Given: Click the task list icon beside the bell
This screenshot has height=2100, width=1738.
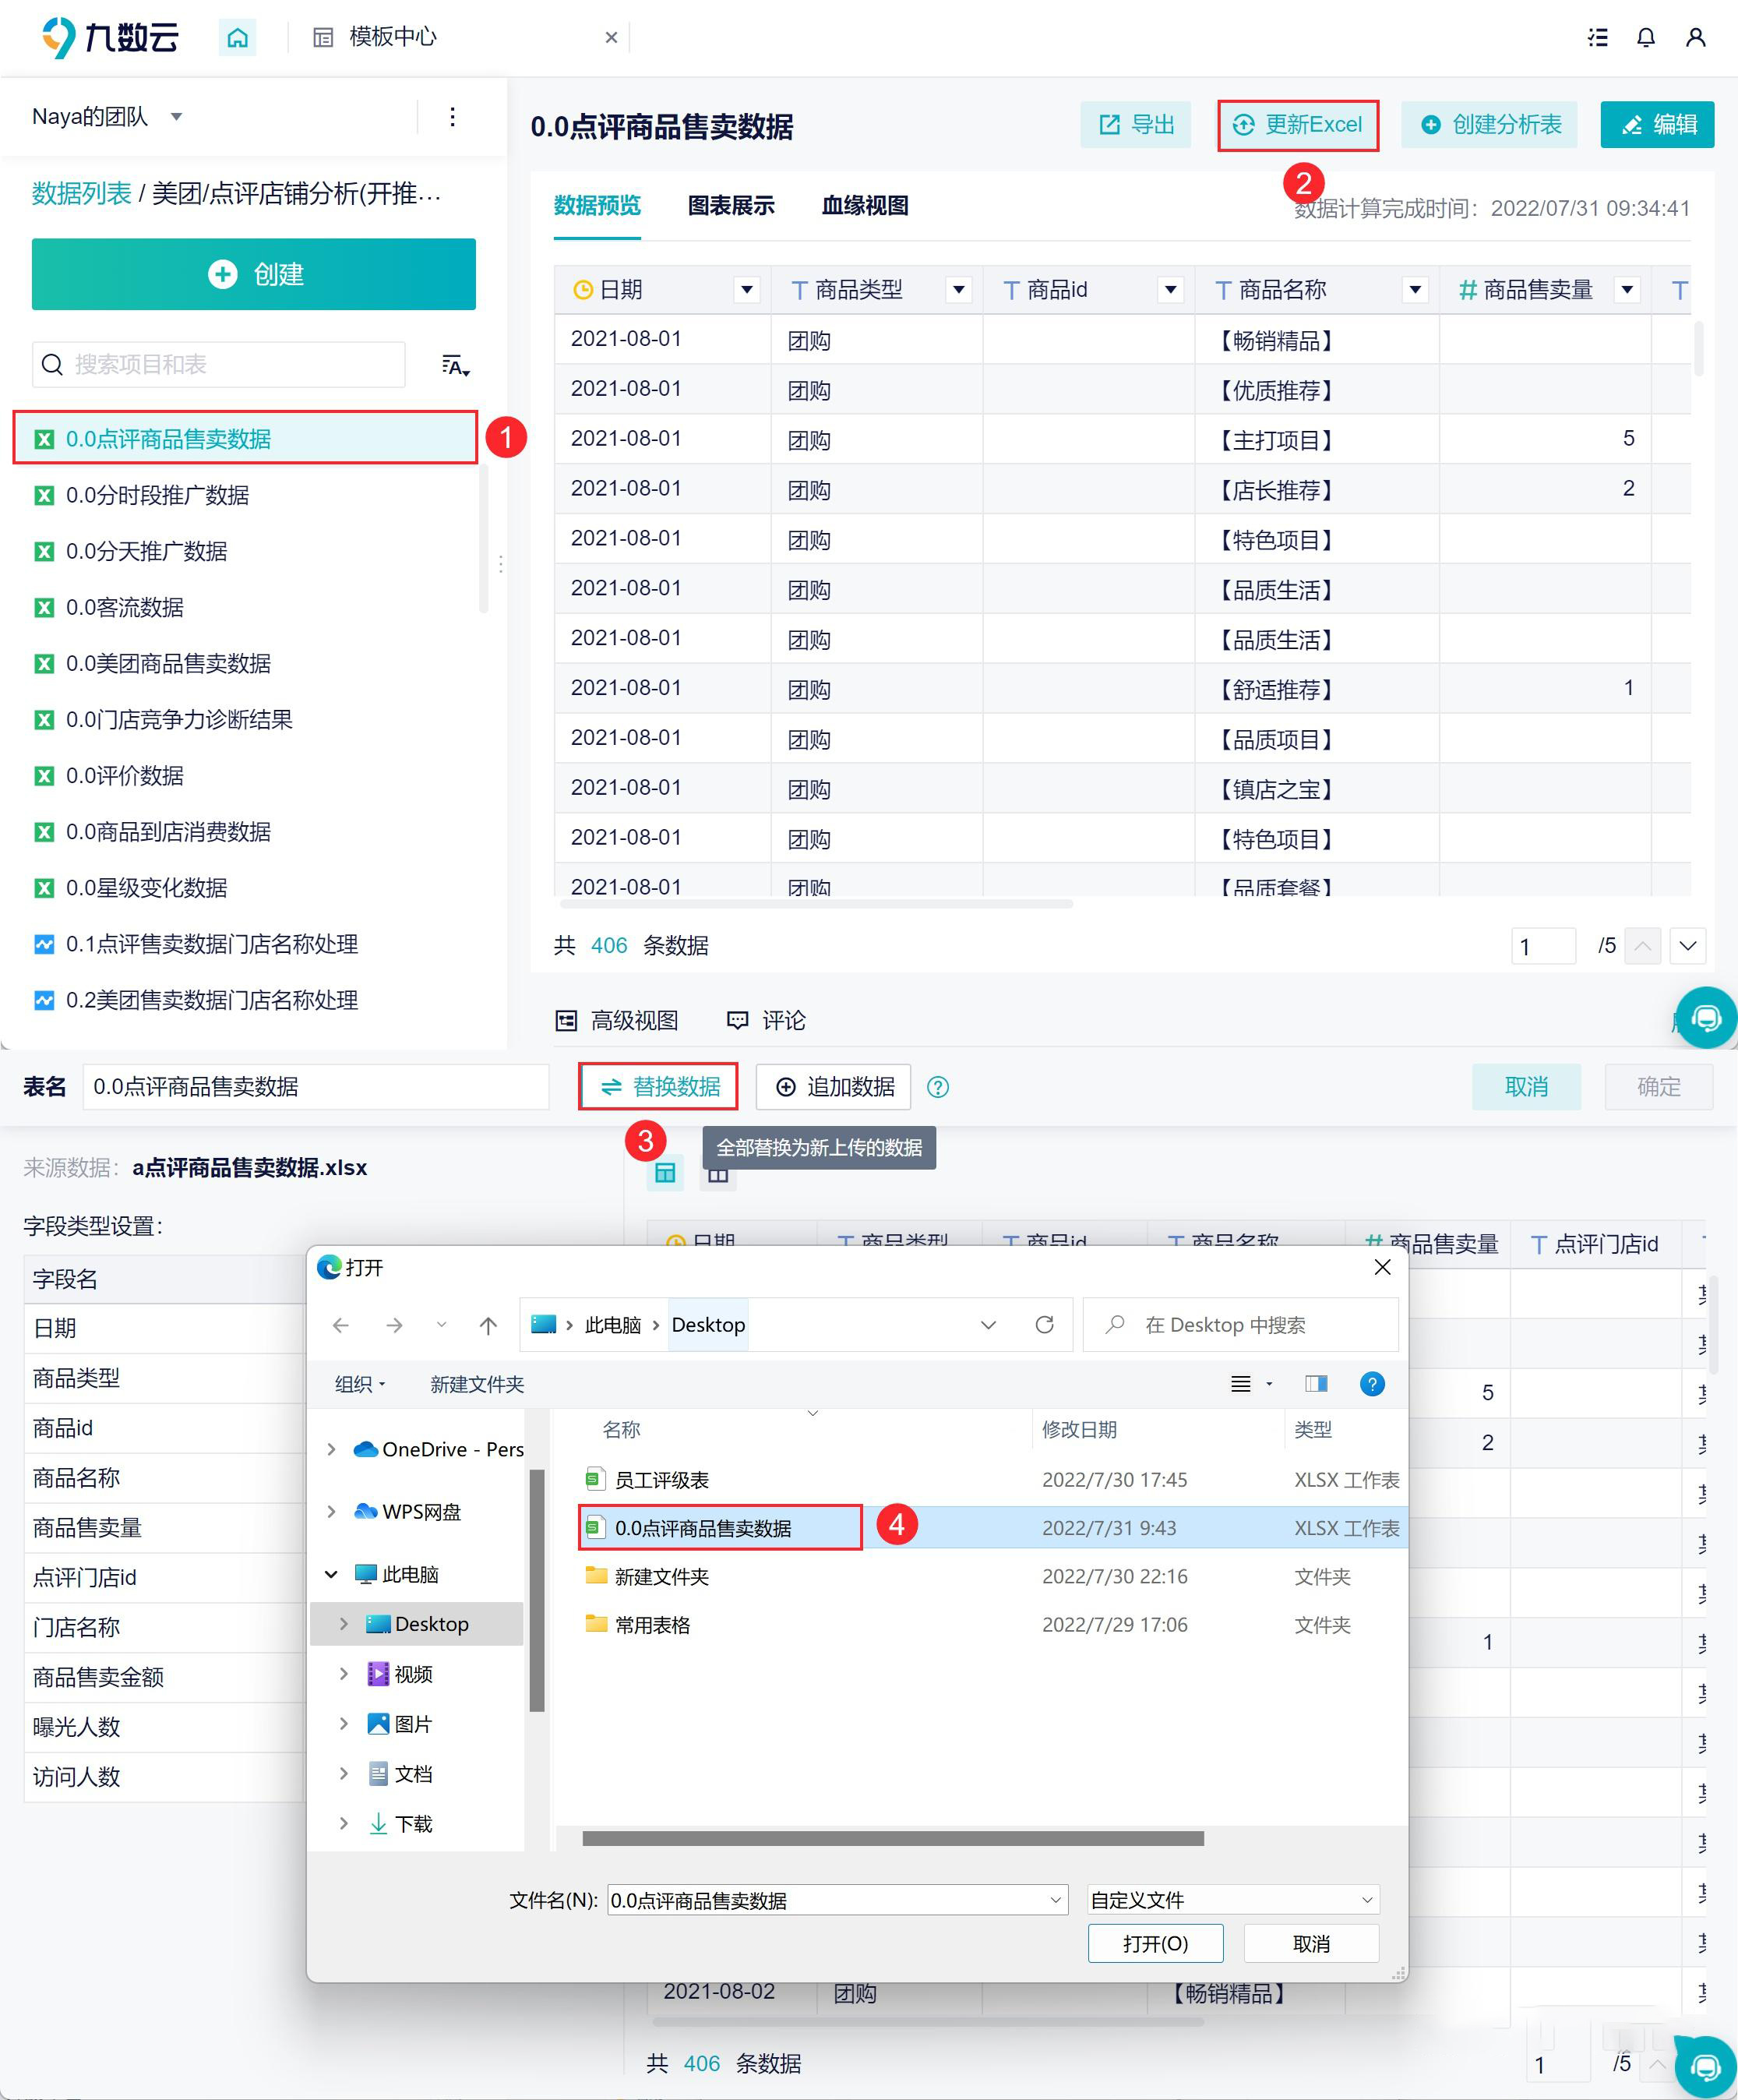Looking at the screenshot, I should tap(1597, 37).
